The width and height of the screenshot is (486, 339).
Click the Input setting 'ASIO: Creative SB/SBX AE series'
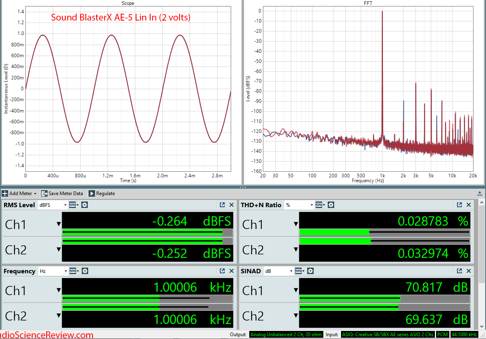(x=387, y=335)
